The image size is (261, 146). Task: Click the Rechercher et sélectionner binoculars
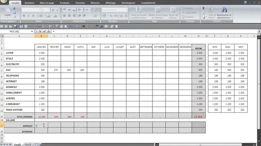click(224, 10)
